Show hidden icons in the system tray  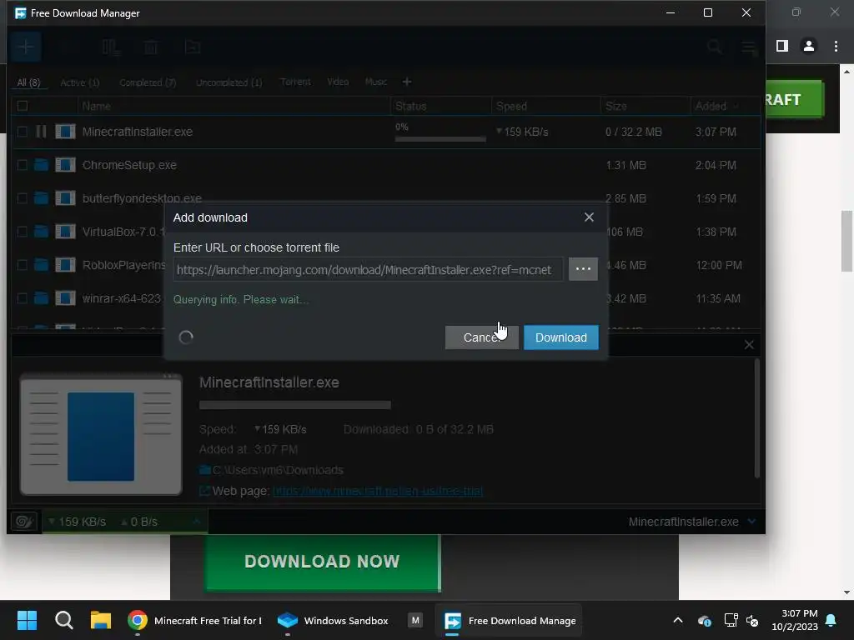pos(678,620)
